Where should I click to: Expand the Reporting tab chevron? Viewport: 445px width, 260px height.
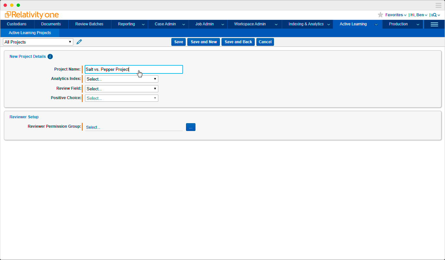[x=143, y=24]
